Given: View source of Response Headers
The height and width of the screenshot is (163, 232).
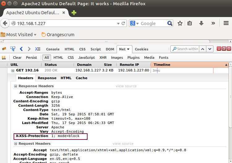Looking at the screenshot, I should (x=126, y=86).
